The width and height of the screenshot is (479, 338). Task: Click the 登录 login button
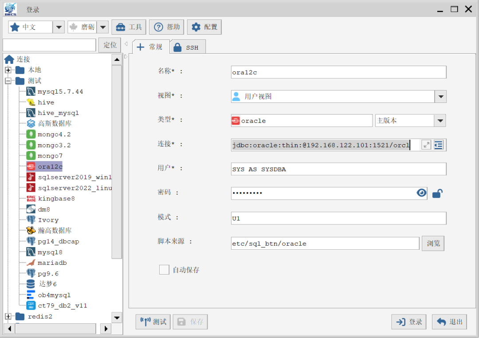(x=409, y=322)
